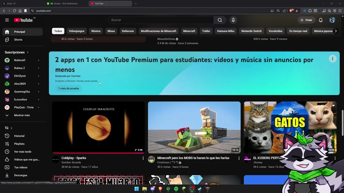Open the Bobicraft subscription channel
This screenshot has height=193, width=344.
click(x=23, y=60)
